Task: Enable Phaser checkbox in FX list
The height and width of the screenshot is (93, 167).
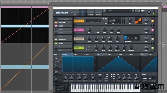Action: tap(56, 29)
